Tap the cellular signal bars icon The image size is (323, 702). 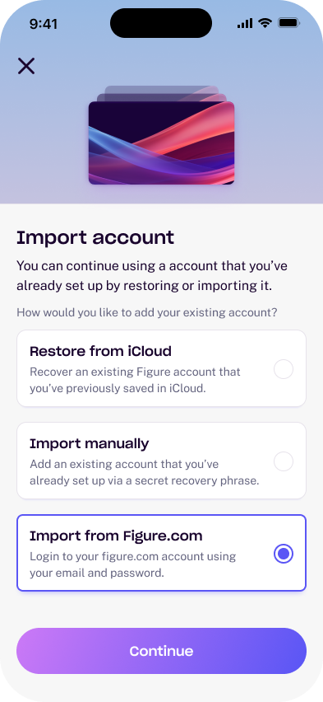pyautogui.click(x=245, y=23)
